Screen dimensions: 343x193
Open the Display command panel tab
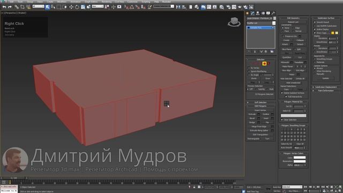[x=268, y=13]
